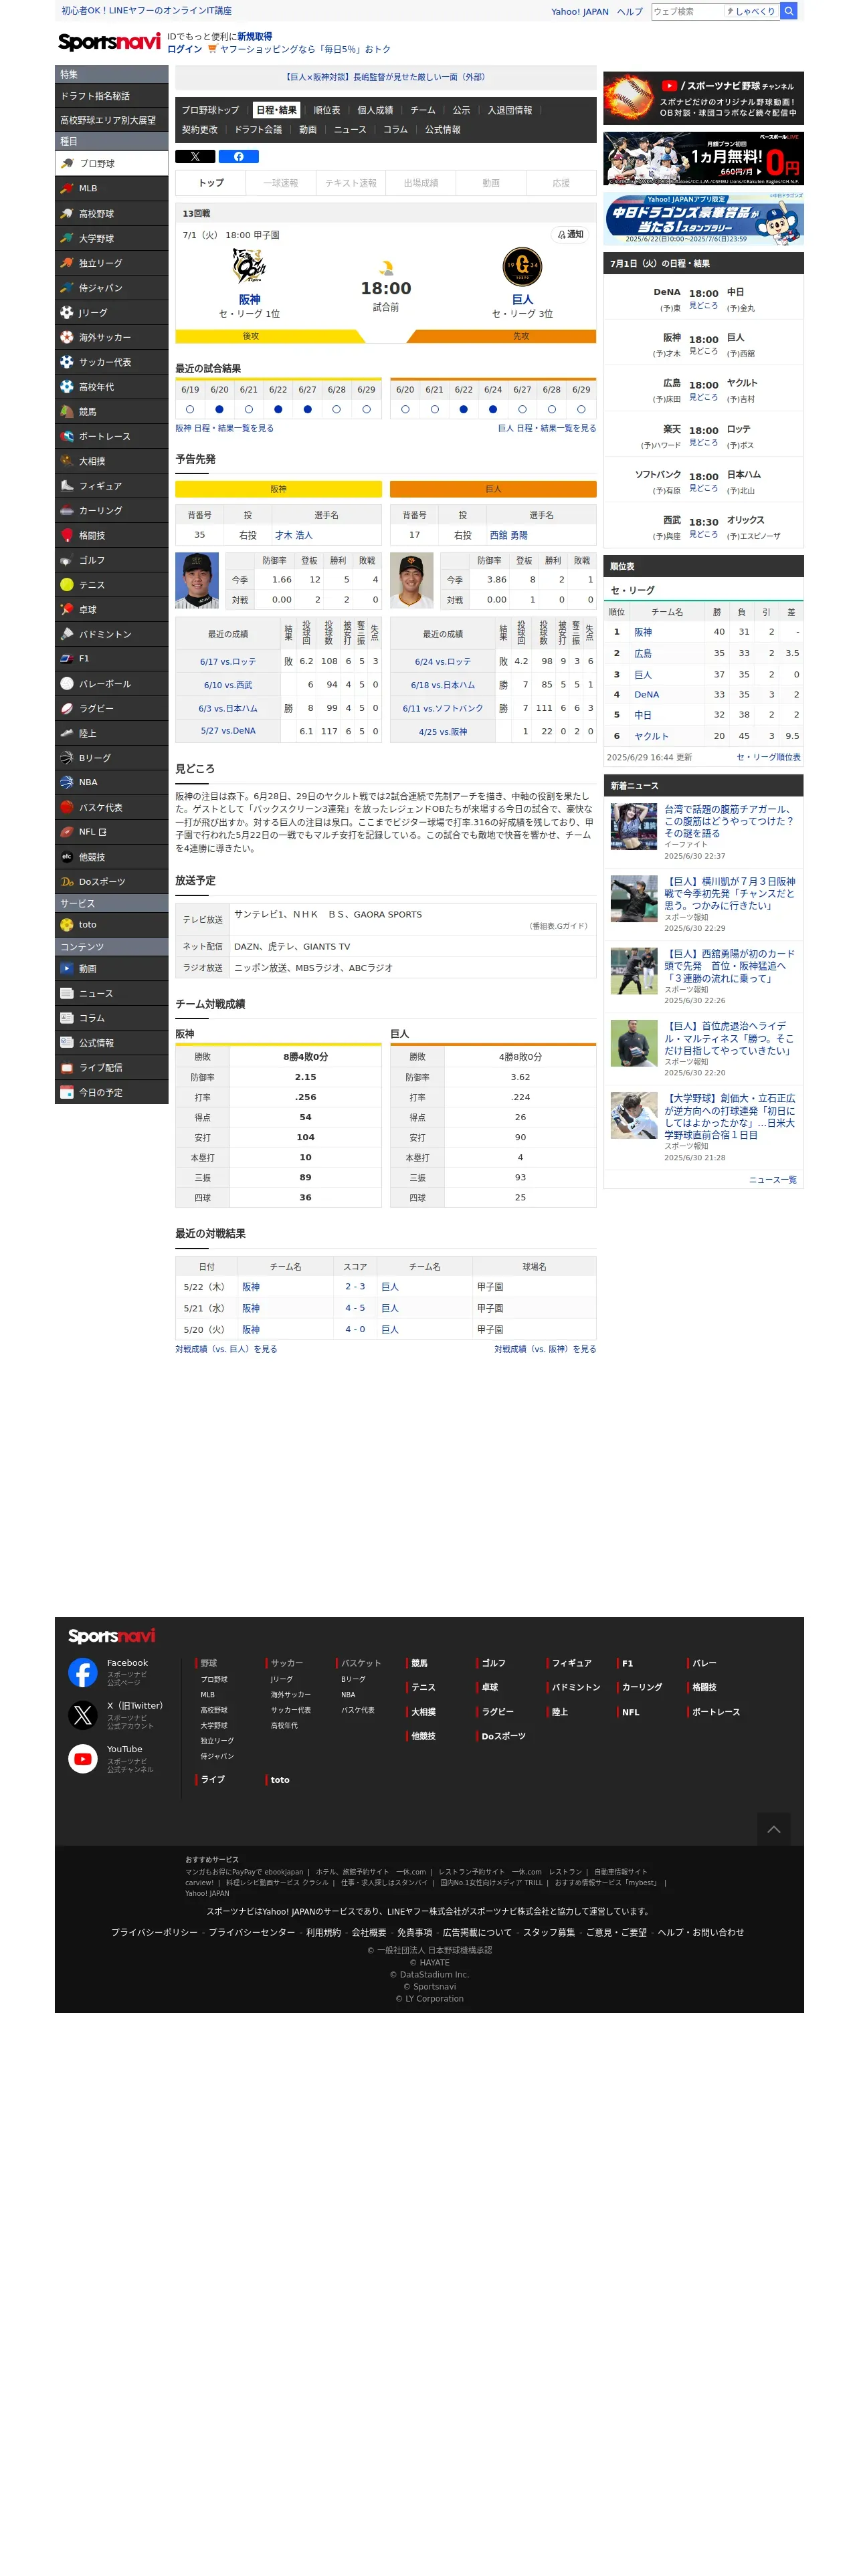Click the 阪神 Tigers team logo
This screenshot has width=859, height=2576.
[x=249, y=267]
